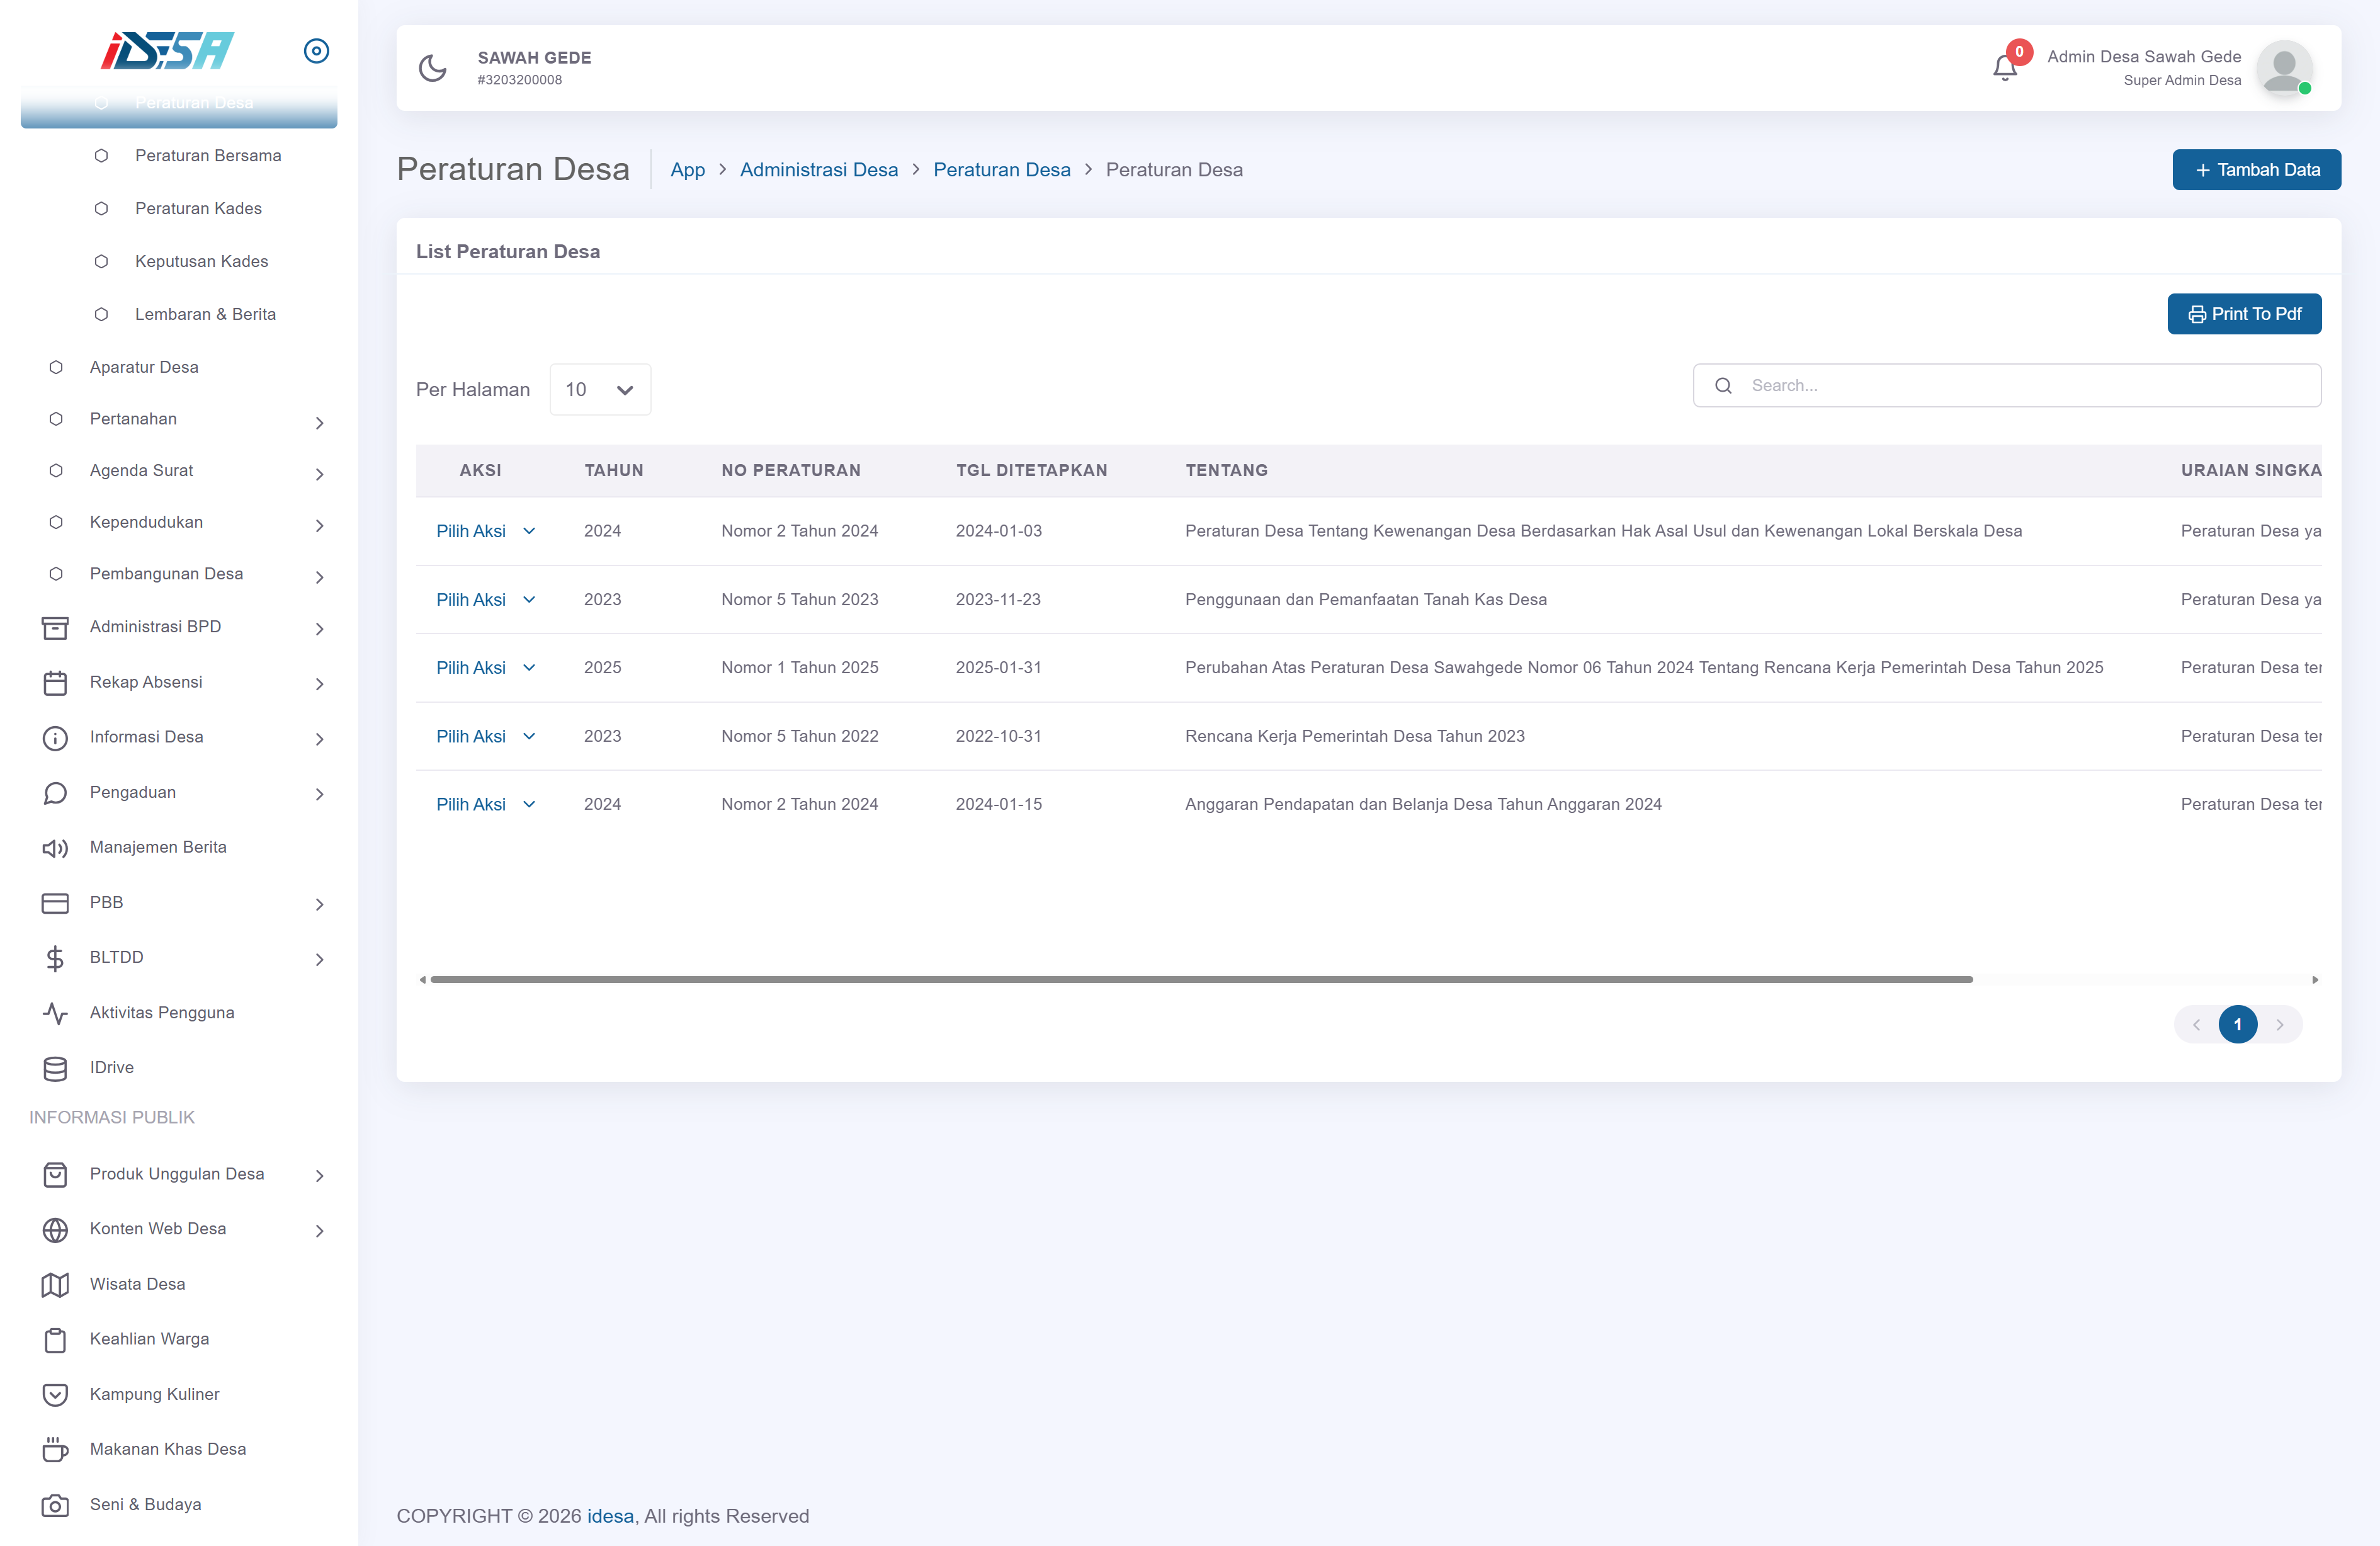Image resolution: width=2380 pixels, height=1546 pixels.
Task: Toggle sidebar collapse circle icon
Action: point(316,51)
